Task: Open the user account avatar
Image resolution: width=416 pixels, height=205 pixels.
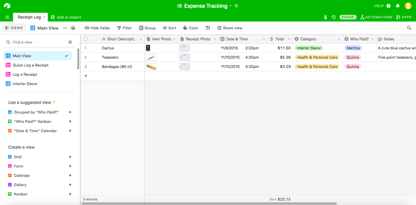Action: coord(408,6)
